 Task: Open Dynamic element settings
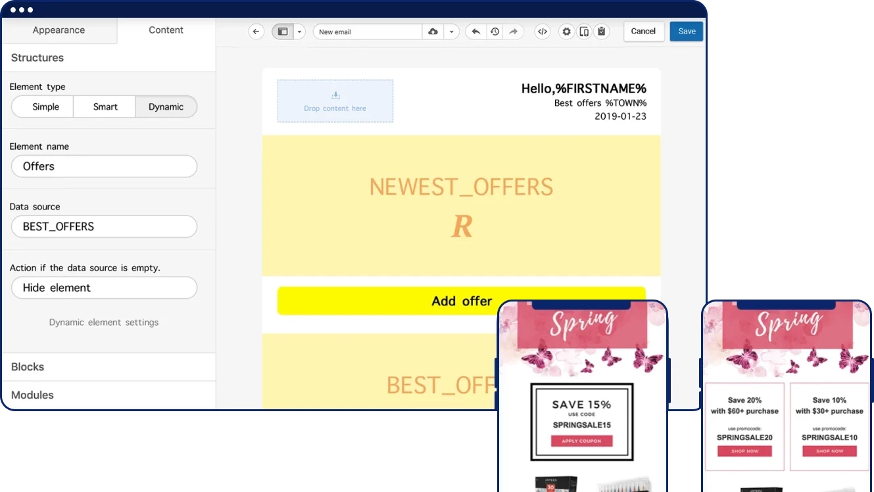(103, 322)
